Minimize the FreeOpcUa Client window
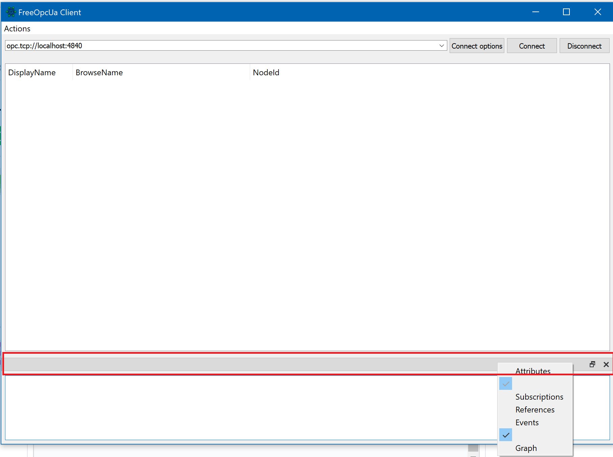 [x=536, y=12]
